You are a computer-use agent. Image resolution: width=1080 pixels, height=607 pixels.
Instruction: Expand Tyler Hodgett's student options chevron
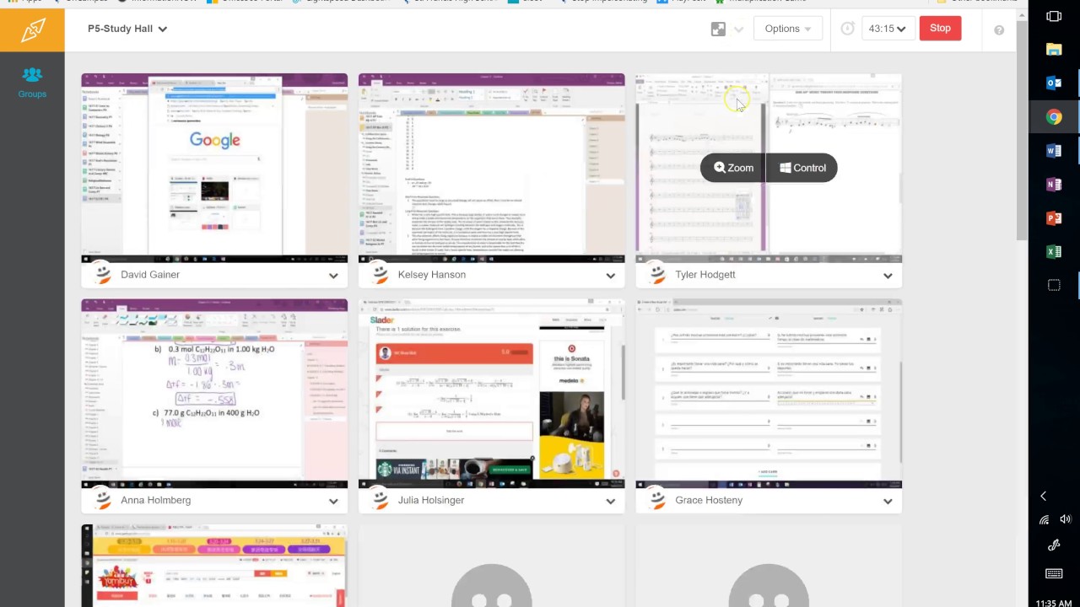coord(888,276)
